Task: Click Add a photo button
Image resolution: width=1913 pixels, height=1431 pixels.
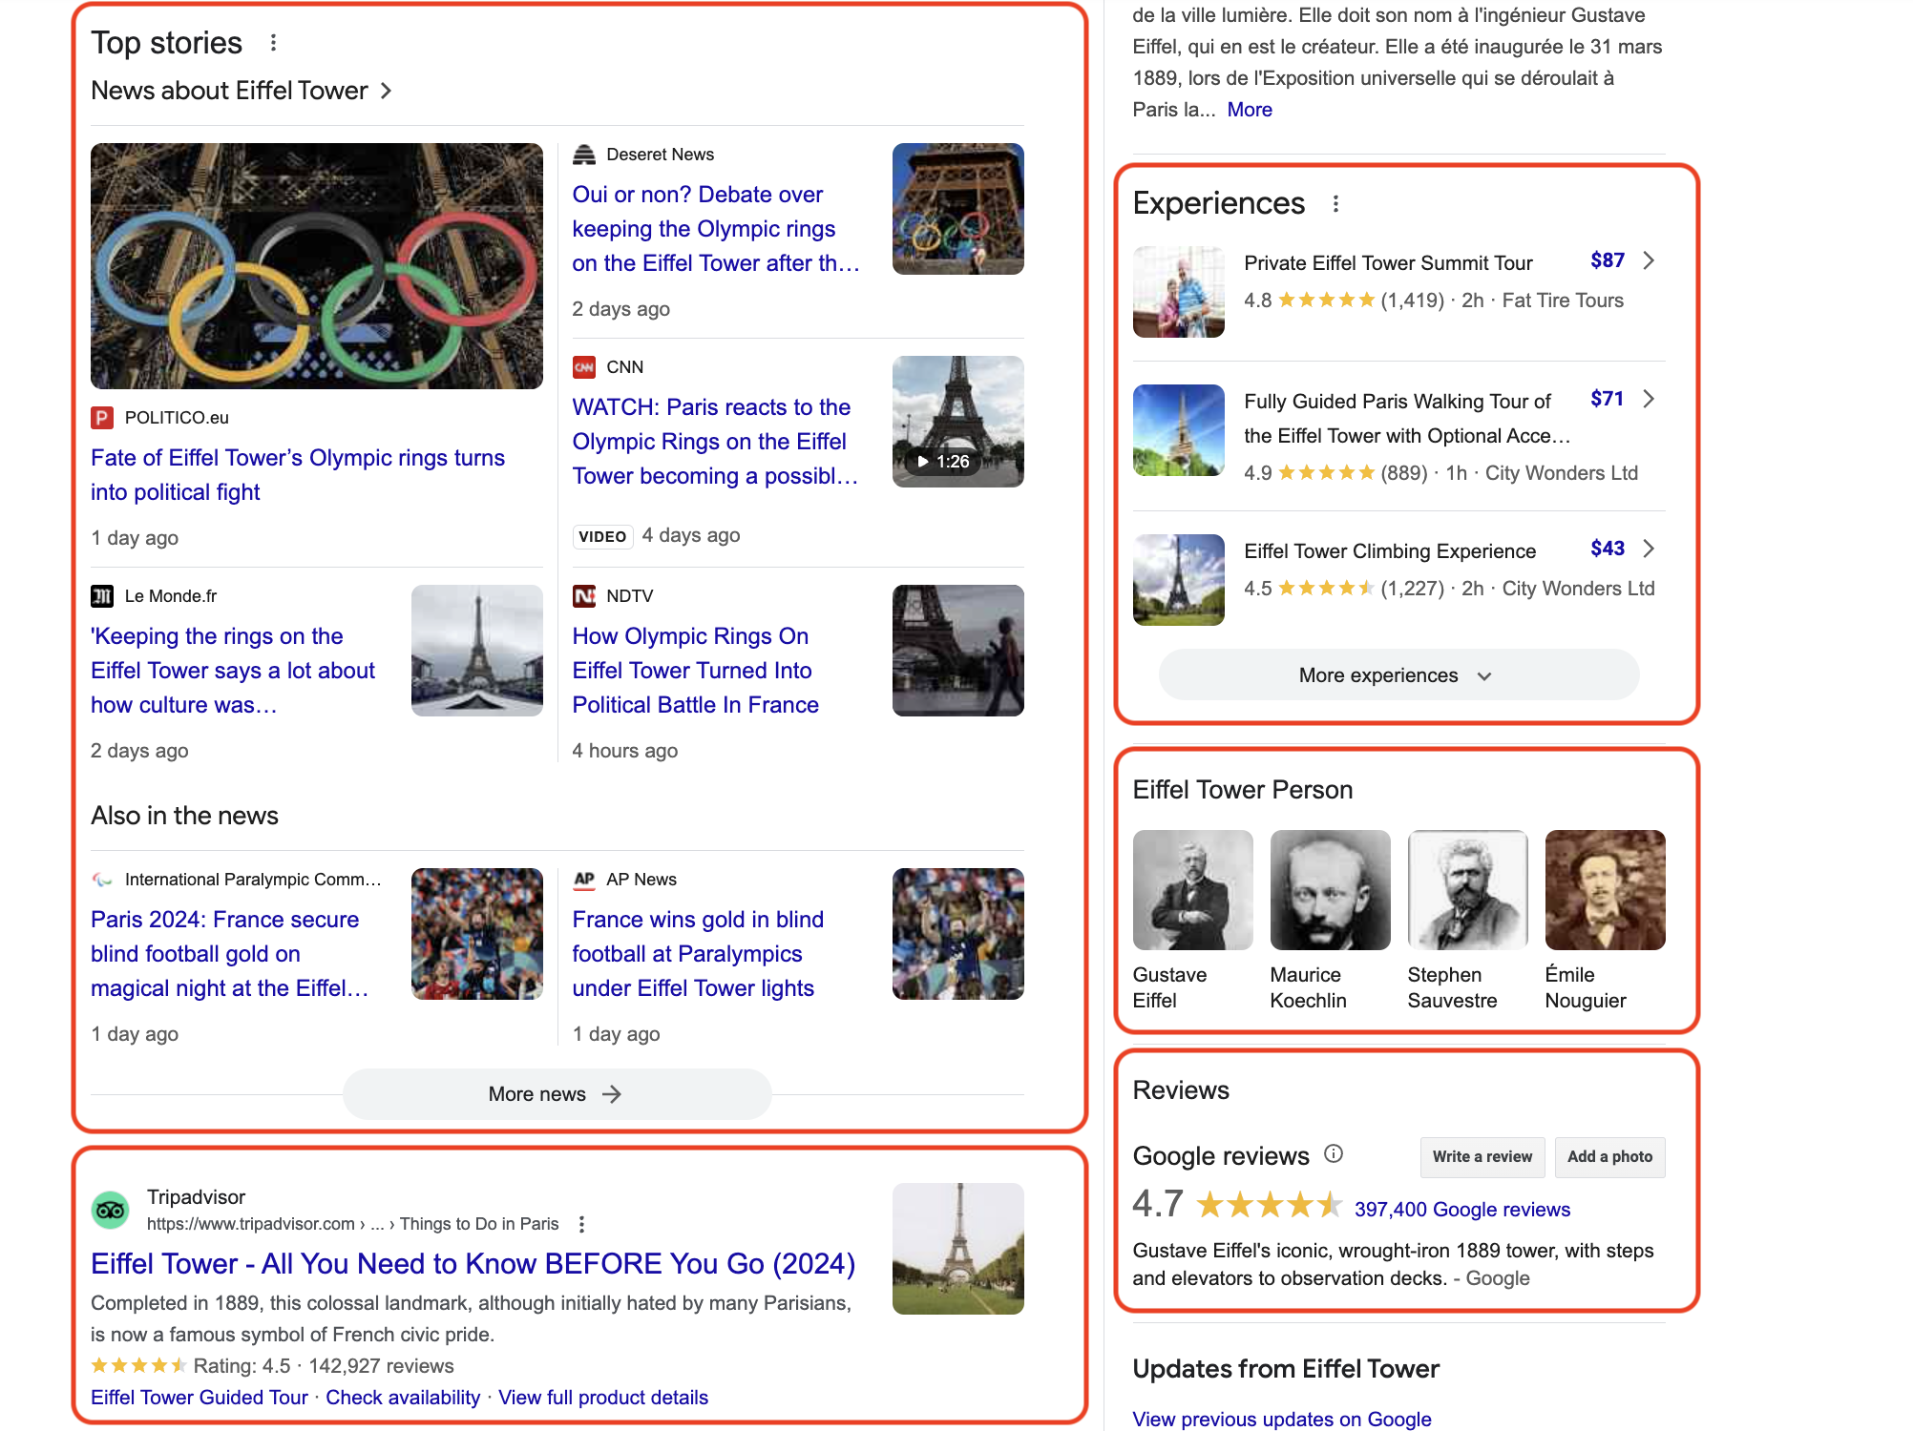Action: [x=1609, y=1157]
